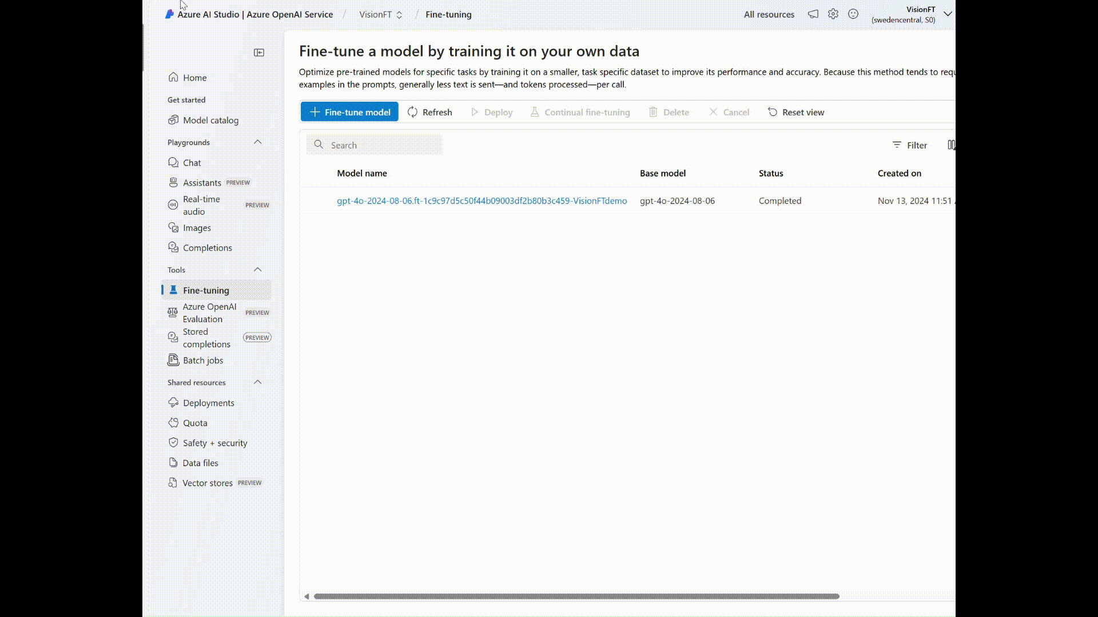Open the VisionFTdemo fine-tuned model link
Image resolution: width=1098 pixels, height=617 pixels.
coord(482,201)
